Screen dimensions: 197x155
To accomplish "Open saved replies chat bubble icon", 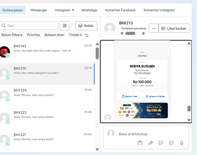I will (161, 143).
